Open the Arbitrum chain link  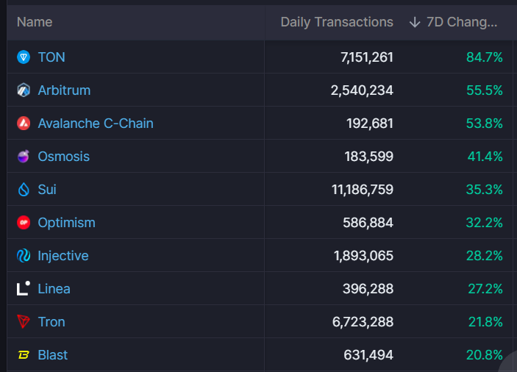[64, 90]
